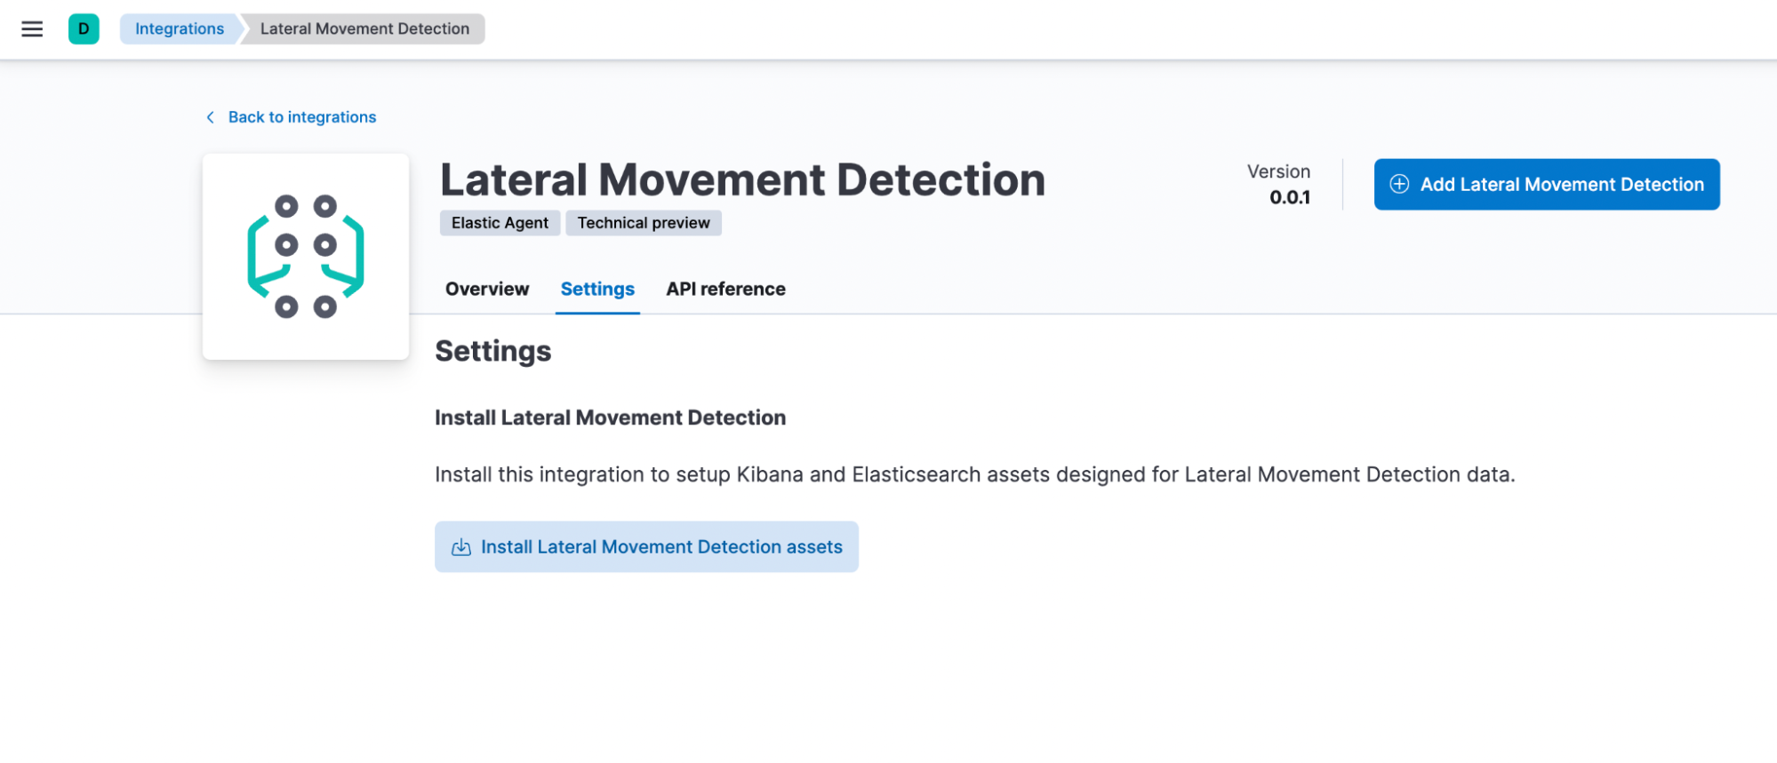The height and width of the screenshot is (763, 1777).
Task: Click the version number 0.0.1
Action: (1290, 197)
